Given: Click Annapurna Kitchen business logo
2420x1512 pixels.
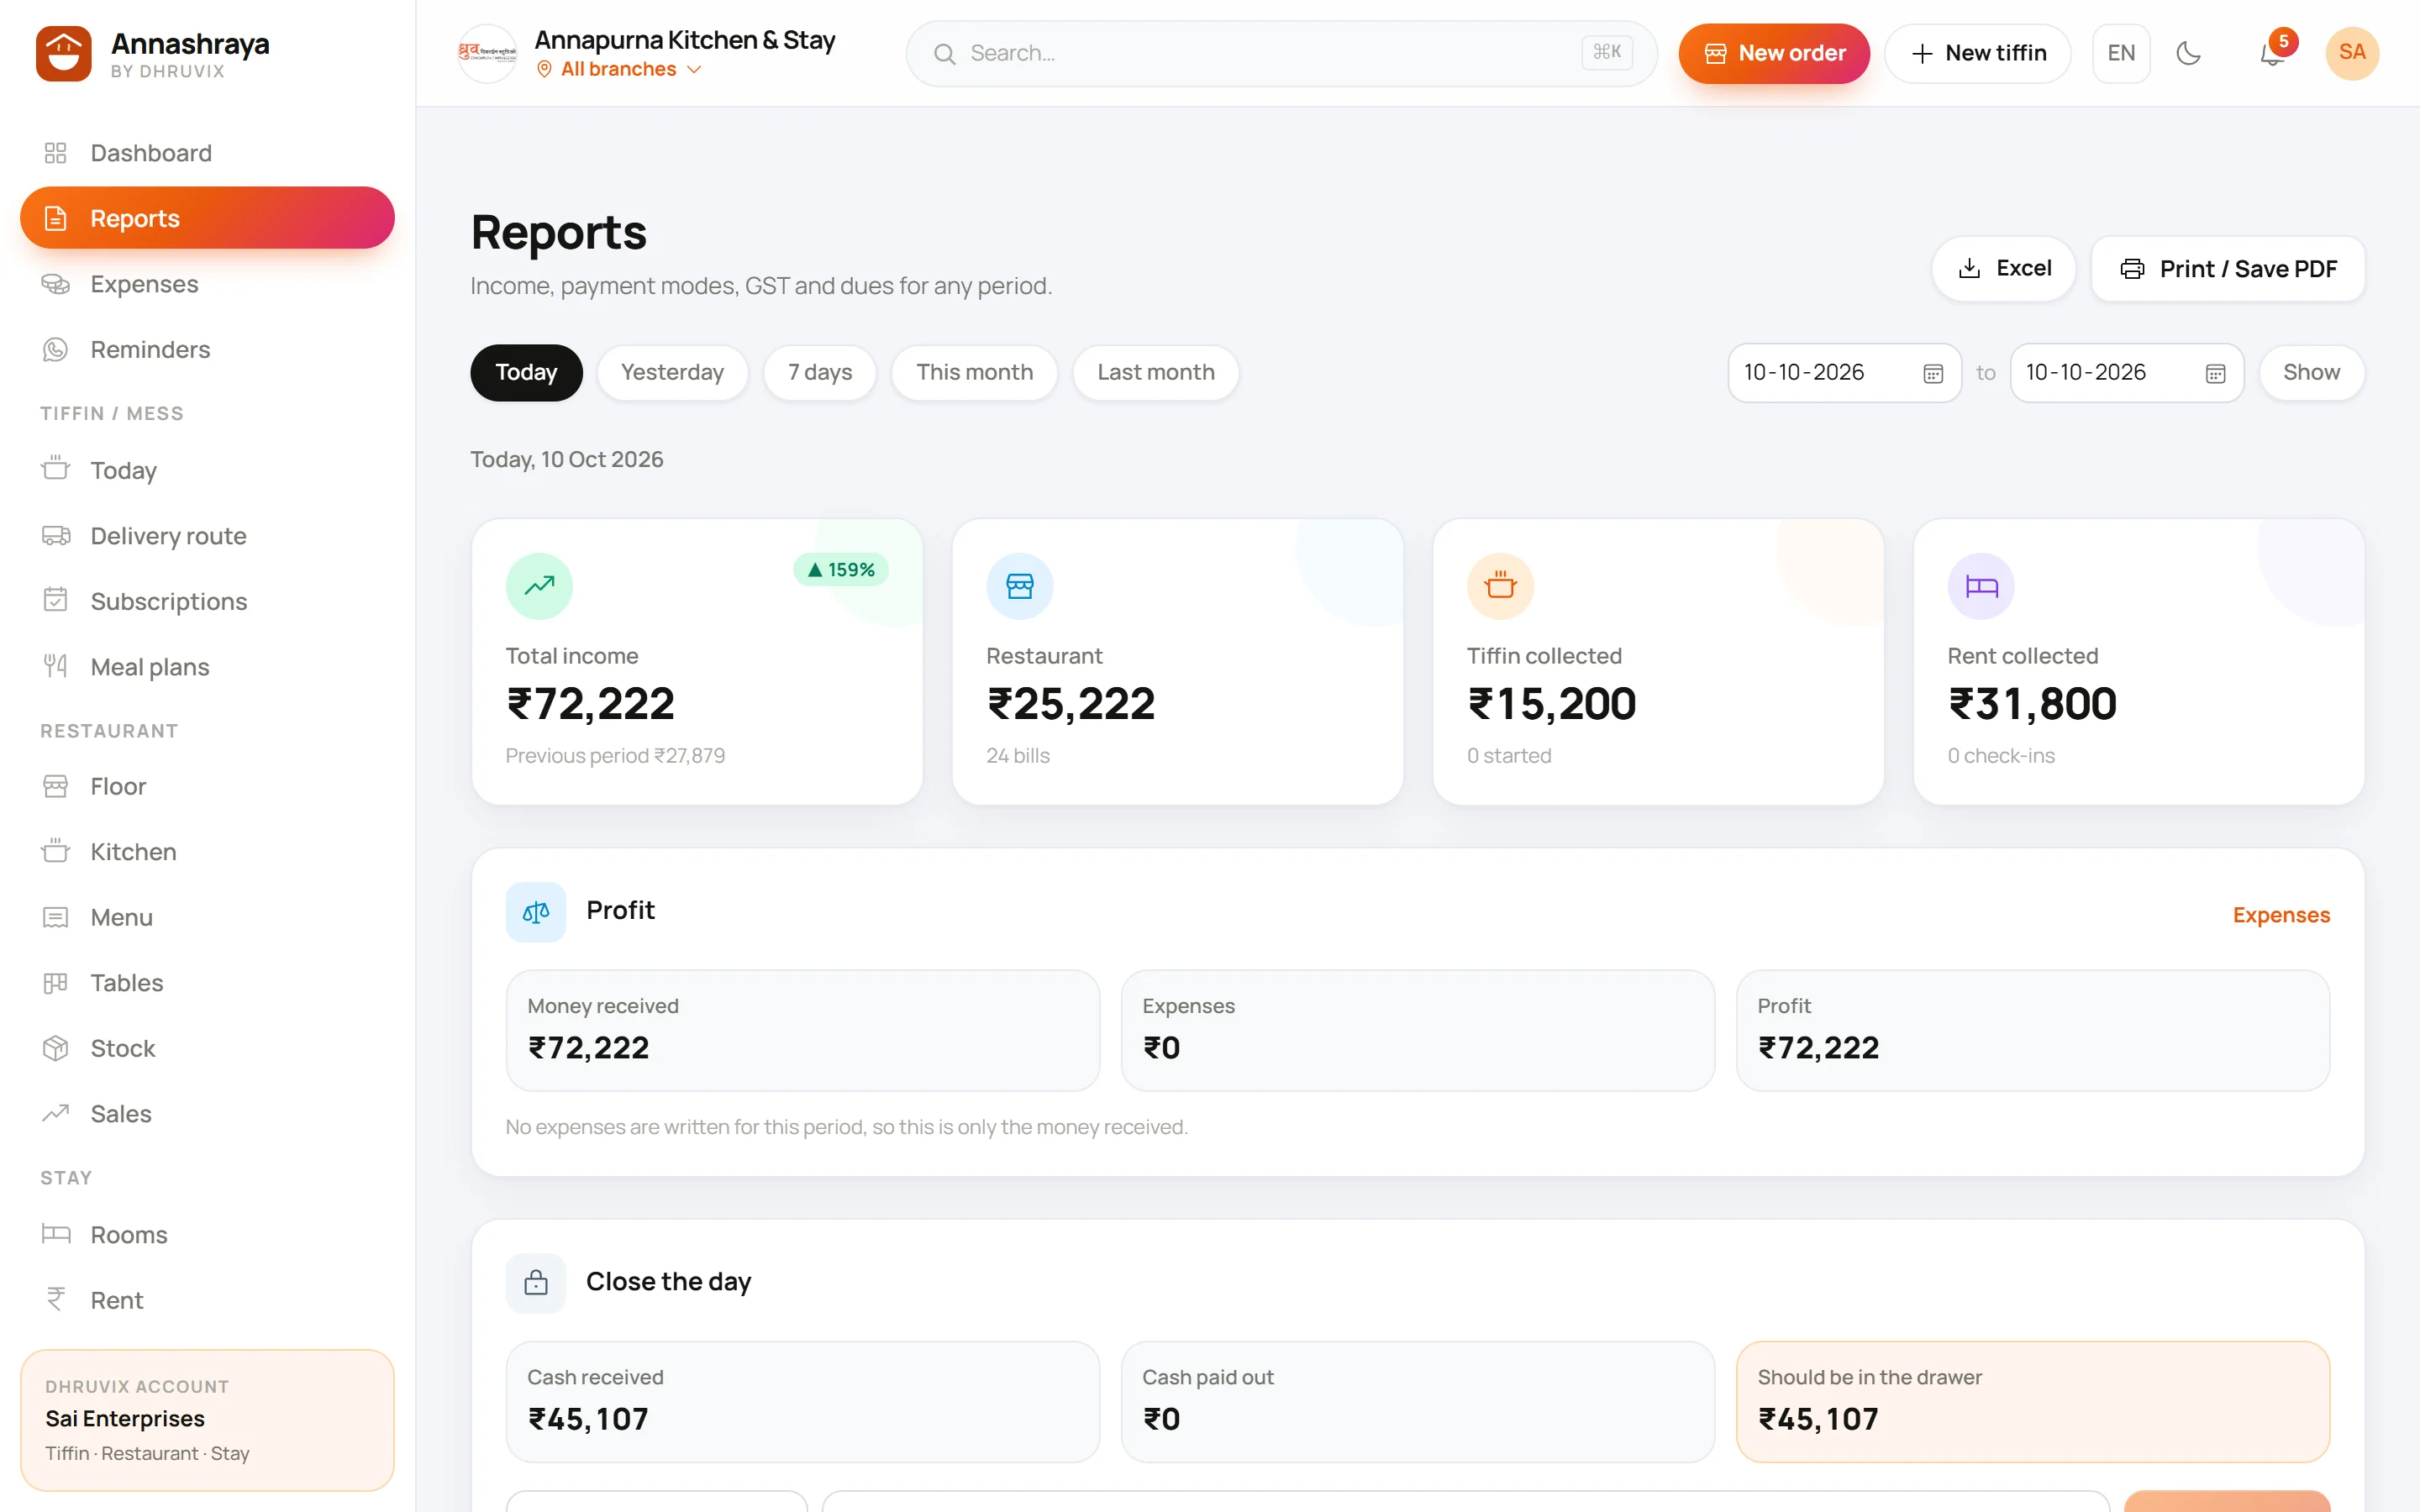Looking at the screenshot, I should pyautogui.click(x=487, y=53).
